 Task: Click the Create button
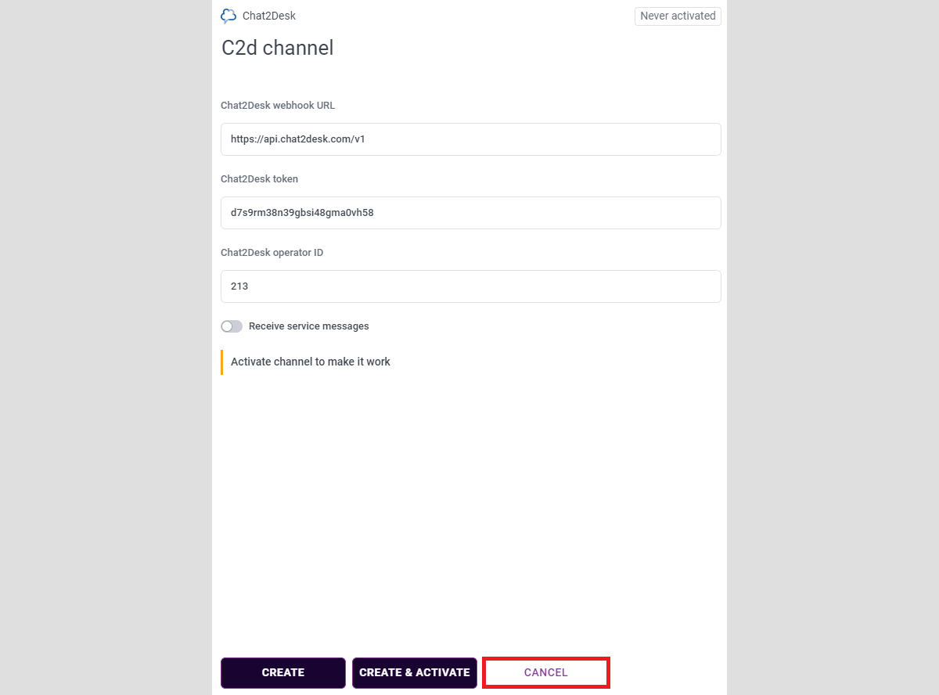click(x=283, y=672)
